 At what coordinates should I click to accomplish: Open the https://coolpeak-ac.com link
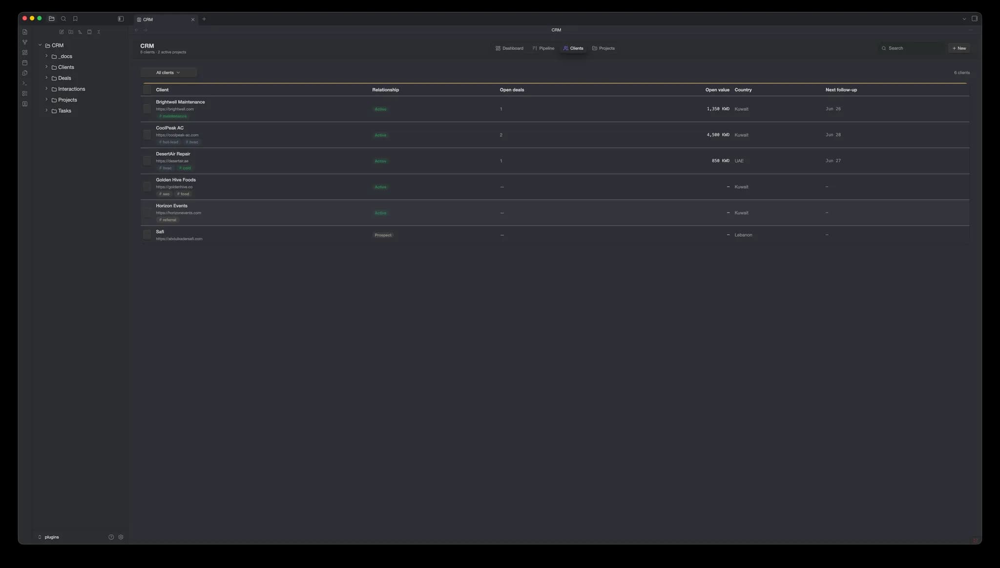177,135
